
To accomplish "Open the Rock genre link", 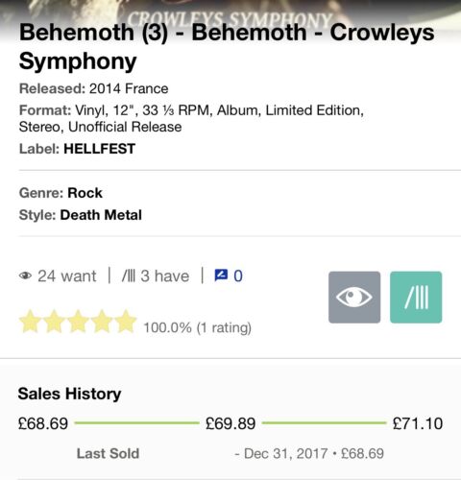I will pos(85,193).
